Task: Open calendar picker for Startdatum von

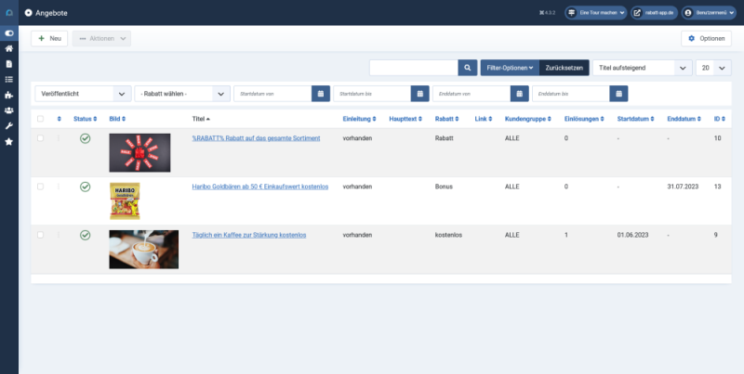Action: pos(320,94)
